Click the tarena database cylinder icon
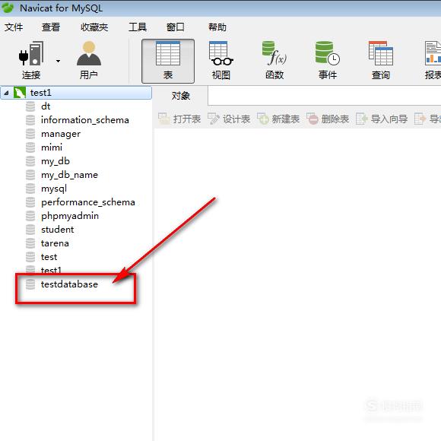The width and height of the screenshot is (441, 441). (30, 243)
